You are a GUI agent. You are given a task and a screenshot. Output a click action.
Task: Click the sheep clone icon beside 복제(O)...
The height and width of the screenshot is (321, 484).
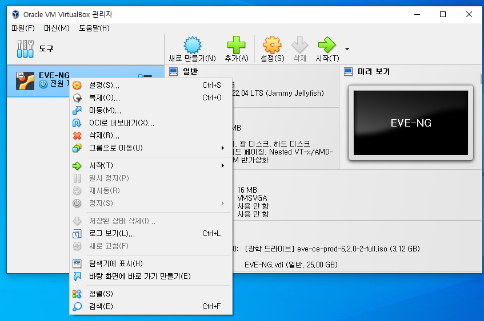(77, 98)
